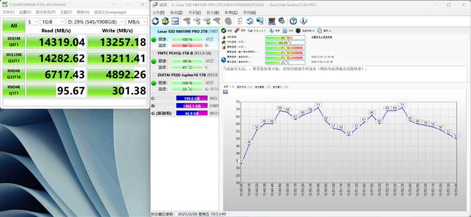The height and width of the screenshot is (217, 471).
Task: Click the grey disk icon with clock badge
Action: pos(197,21)
